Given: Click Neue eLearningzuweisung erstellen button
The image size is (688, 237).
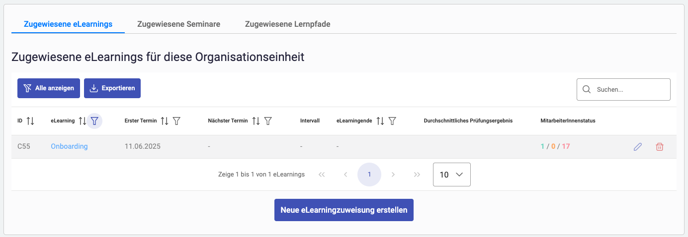Looking at the screenshot, I should tap(344, 210).
